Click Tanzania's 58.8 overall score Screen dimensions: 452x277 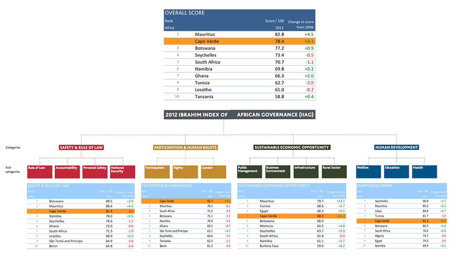[280, 97]
